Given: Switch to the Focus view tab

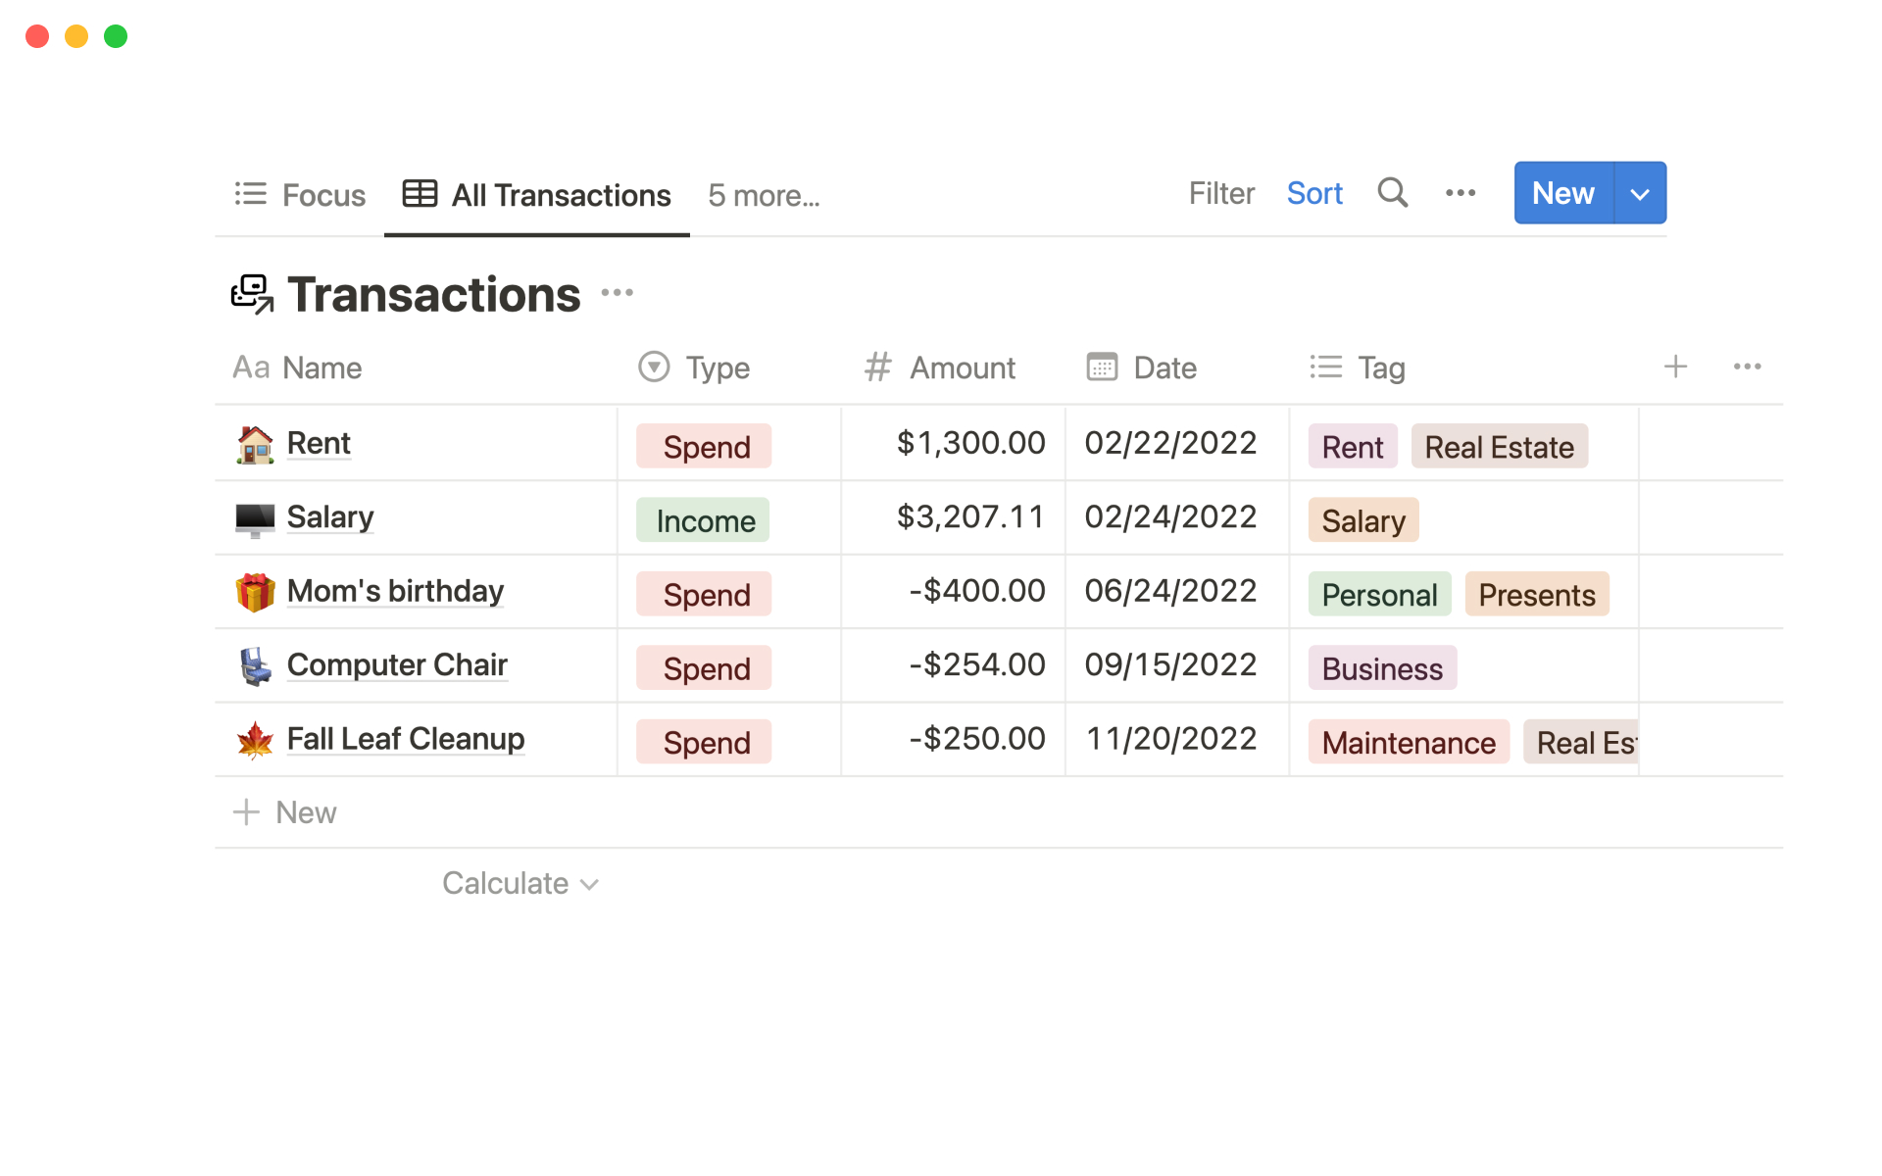Looking at the screenshot, I should (300, 195).
